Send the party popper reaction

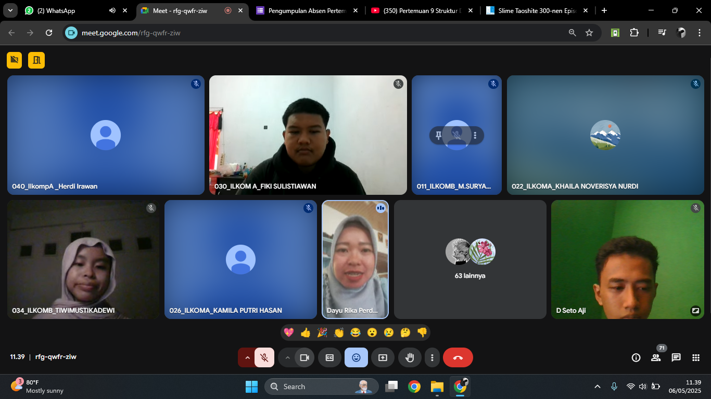(322, 332)
